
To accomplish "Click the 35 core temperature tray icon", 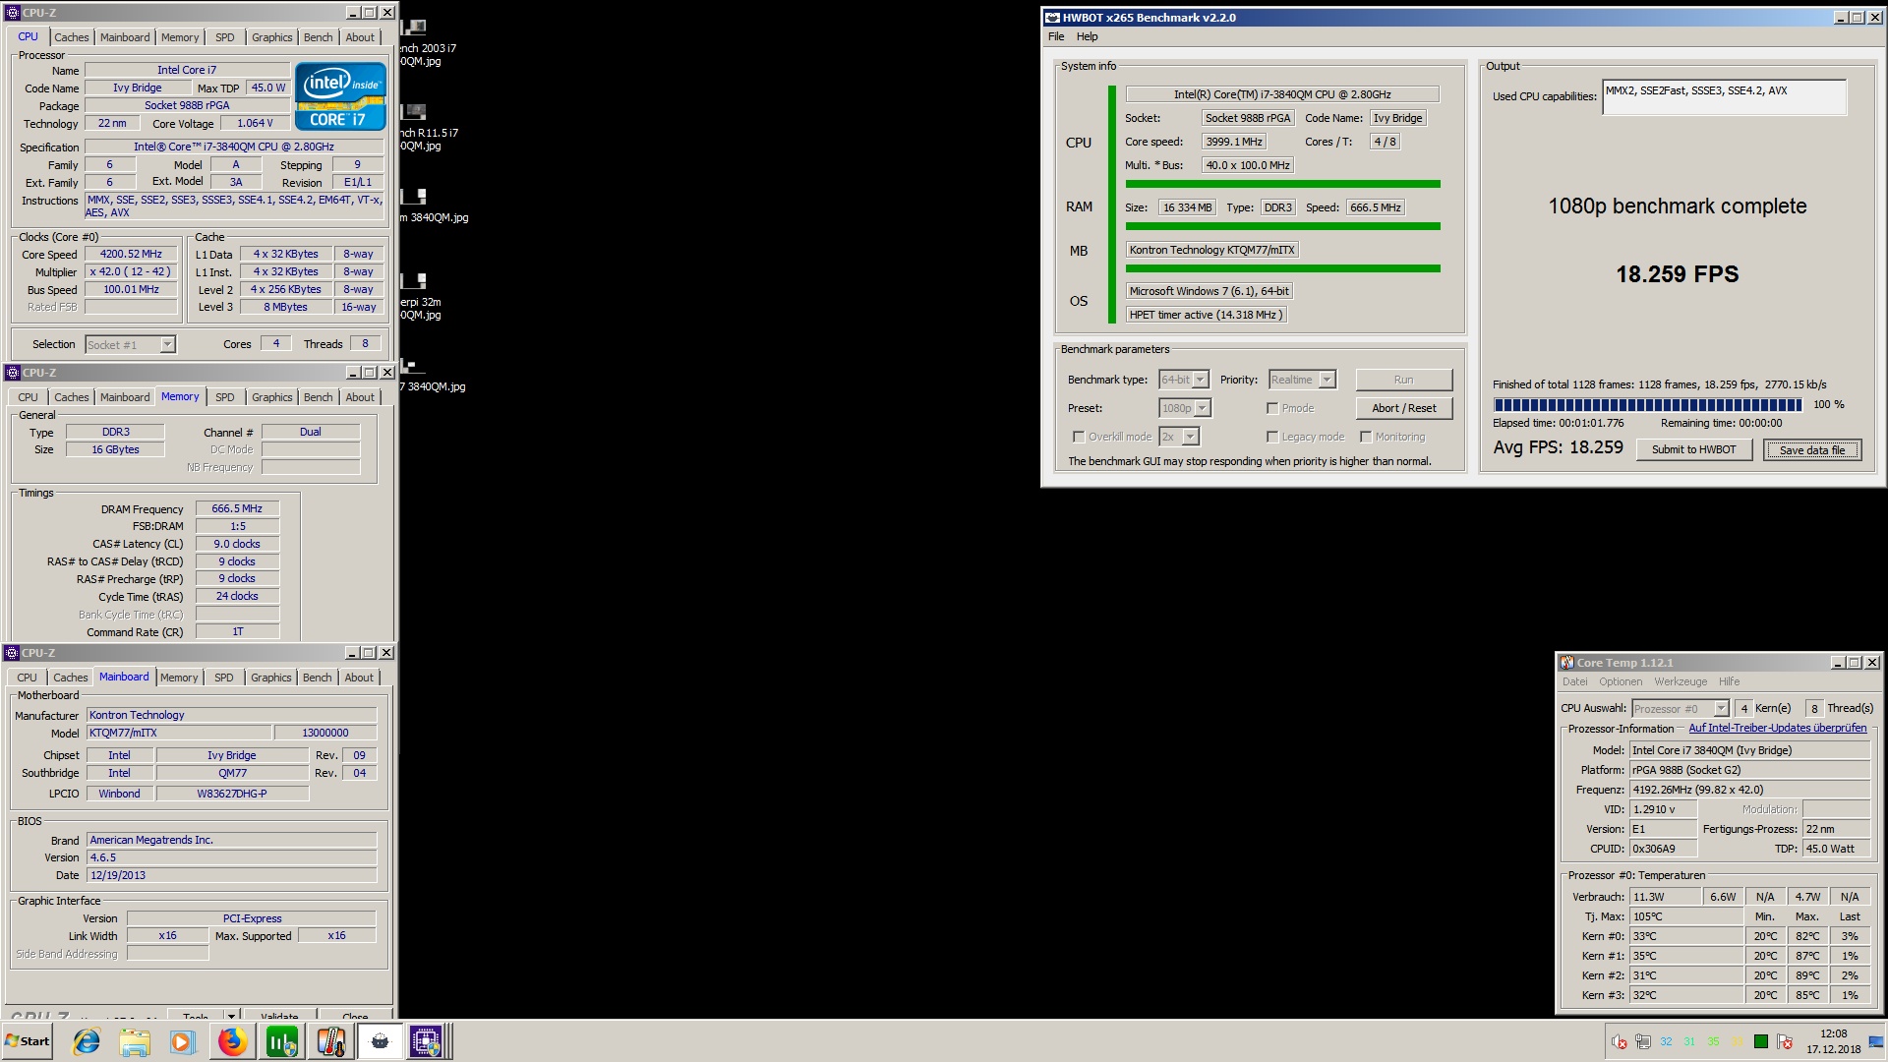I will click(1714, 1041).
